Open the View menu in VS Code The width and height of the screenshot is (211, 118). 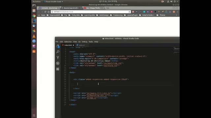75,42
